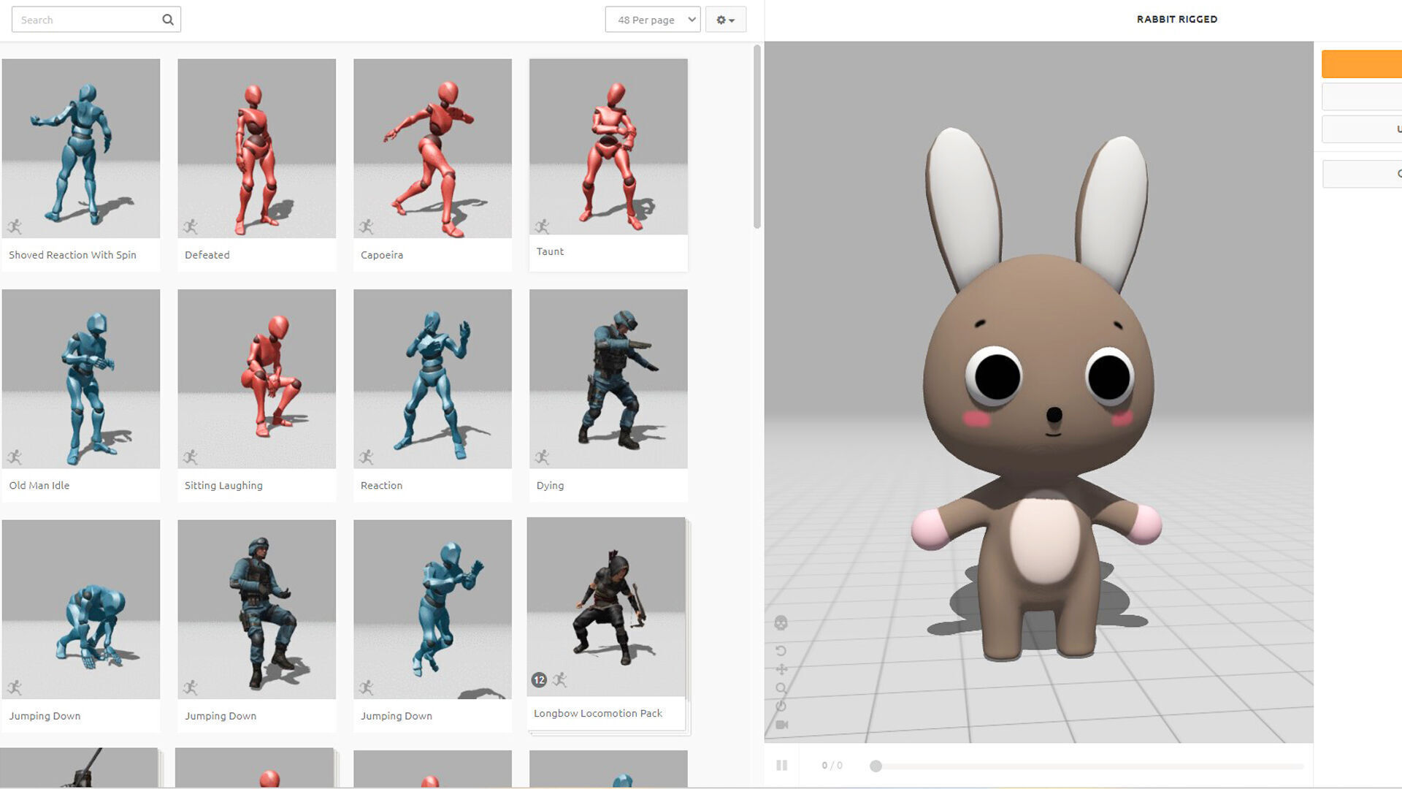Click the 0 / 0 frame counter

(x=832, y=766)
